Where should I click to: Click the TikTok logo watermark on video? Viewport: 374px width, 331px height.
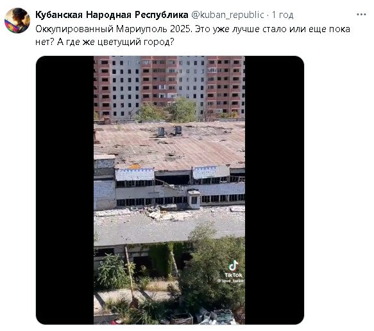click(234, 269)
